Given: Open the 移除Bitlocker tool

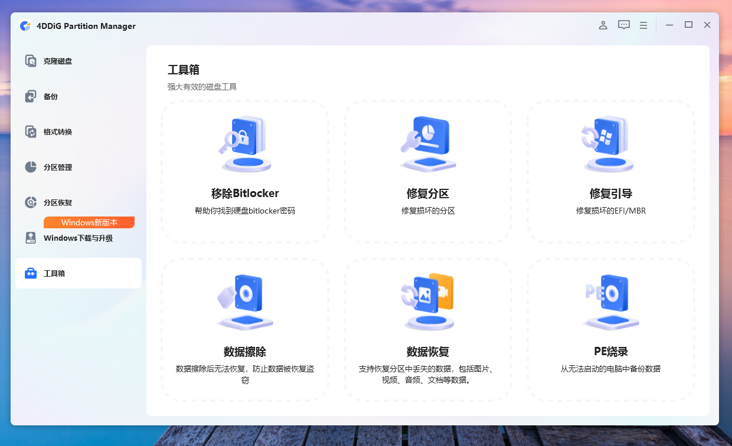Looking at the screenshot, I should (245, 171).
